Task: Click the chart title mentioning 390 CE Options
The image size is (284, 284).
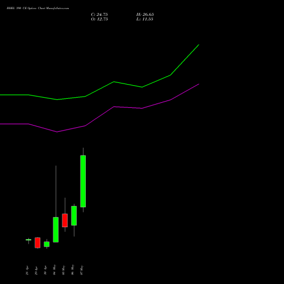Action: pyautogui.click(x=38, y=9)
